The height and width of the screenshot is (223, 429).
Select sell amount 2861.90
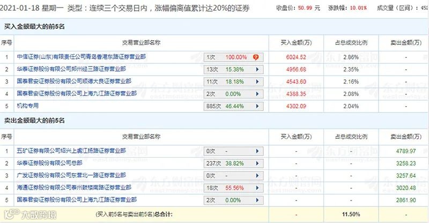406,200
